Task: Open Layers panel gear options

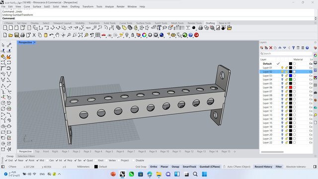Action: [316, 42]
